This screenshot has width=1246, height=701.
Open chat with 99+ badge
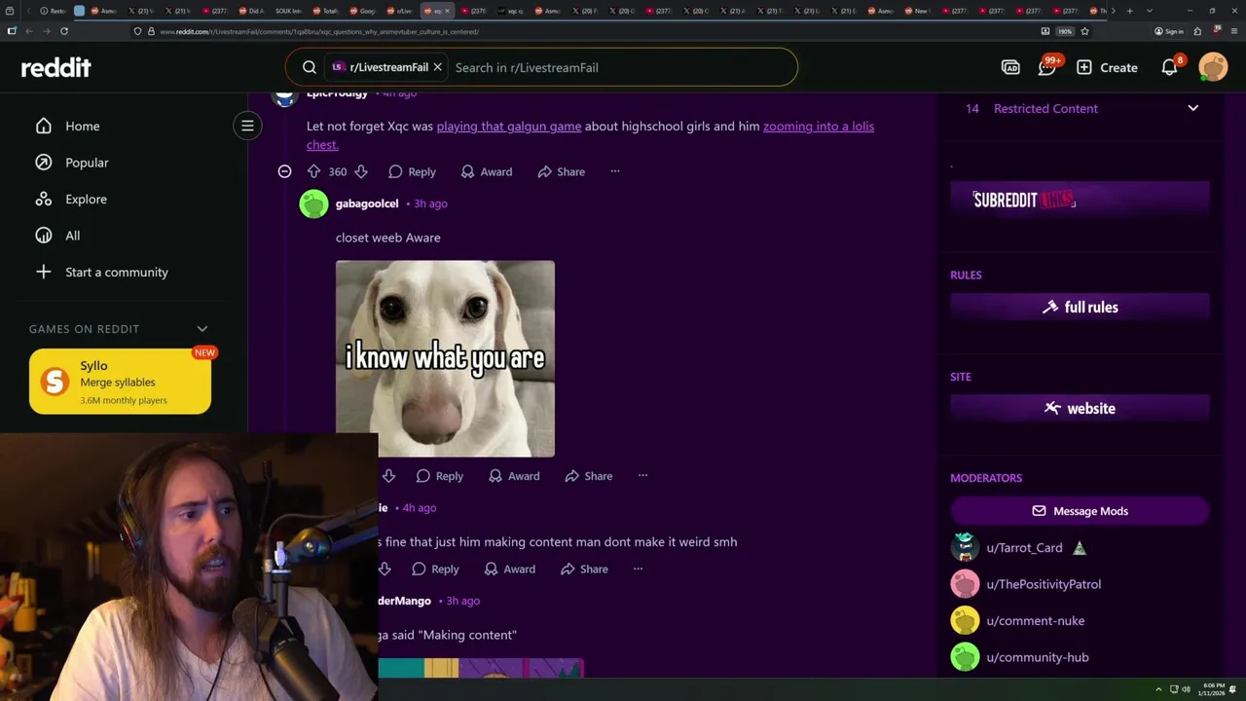(1047, 67)
